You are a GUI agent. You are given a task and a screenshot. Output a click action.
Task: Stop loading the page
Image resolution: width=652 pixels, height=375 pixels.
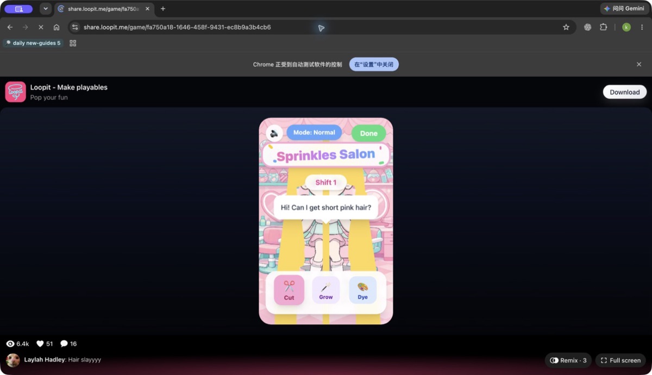pyautogui.click(x=41, y=27)
